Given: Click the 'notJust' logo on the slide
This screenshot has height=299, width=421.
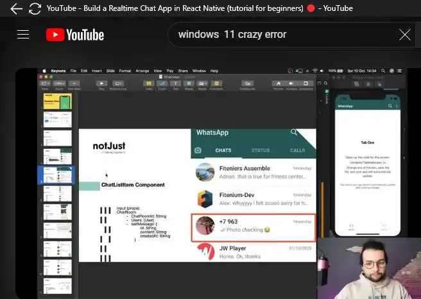Looking at the screenshot, I should coord(109,148).
